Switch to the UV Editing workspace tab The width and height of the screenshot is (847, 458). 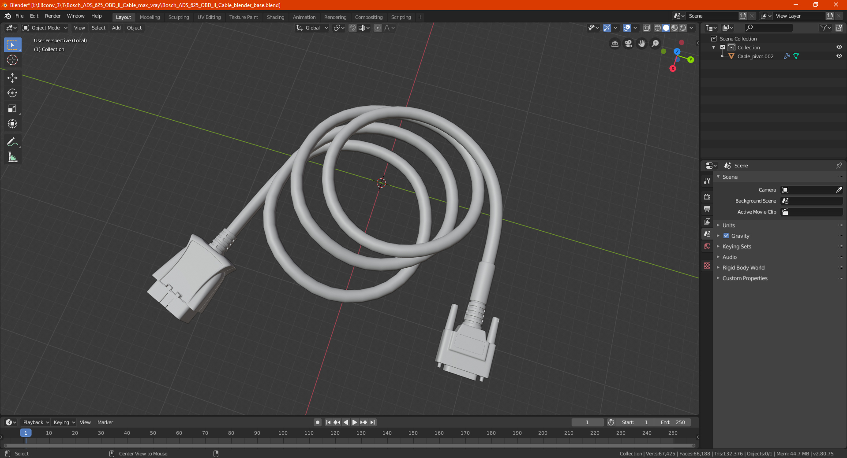click(209, 17)
